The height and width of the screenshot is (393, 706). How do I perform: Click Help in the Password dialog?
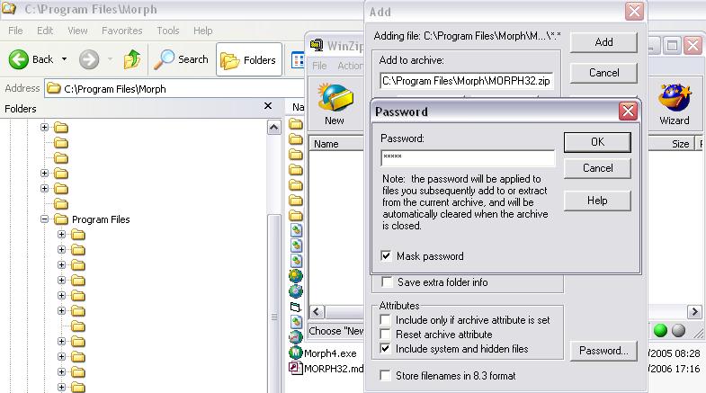click(597, 201)
